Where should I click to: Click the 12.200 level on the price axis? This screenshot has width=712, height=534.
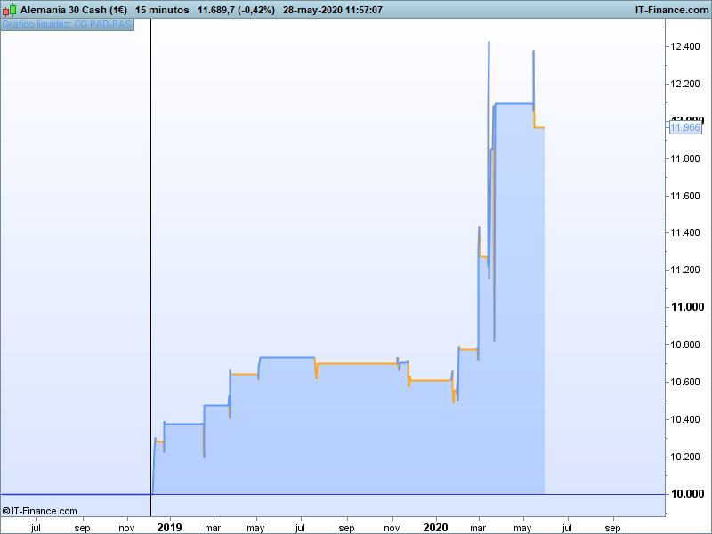click(686, 84)
